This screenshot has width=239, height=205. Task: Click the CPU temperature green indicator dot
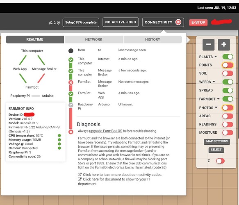click(59, 135)
